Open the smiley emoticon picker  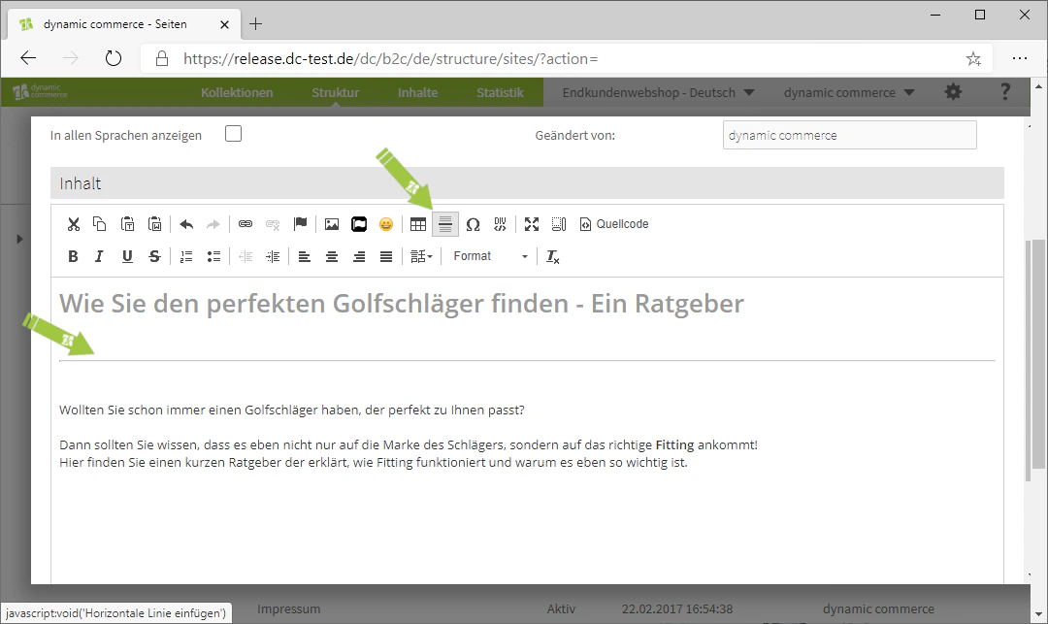pos(386,224)
